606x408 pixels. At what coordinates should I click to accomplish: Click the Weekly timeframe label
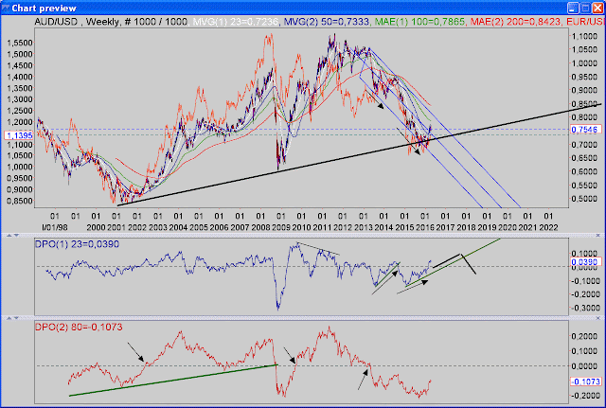point(102,22)
